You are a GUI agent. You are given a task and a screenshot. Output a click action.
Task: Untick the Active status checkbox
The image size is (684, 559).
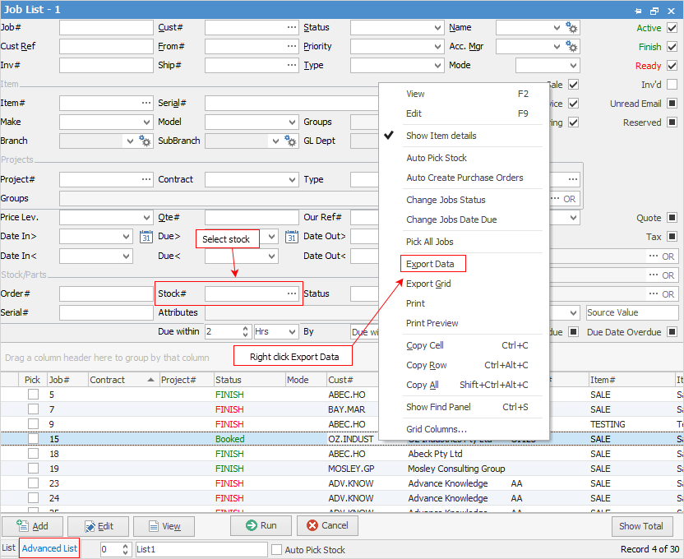[x=672, y=28]
